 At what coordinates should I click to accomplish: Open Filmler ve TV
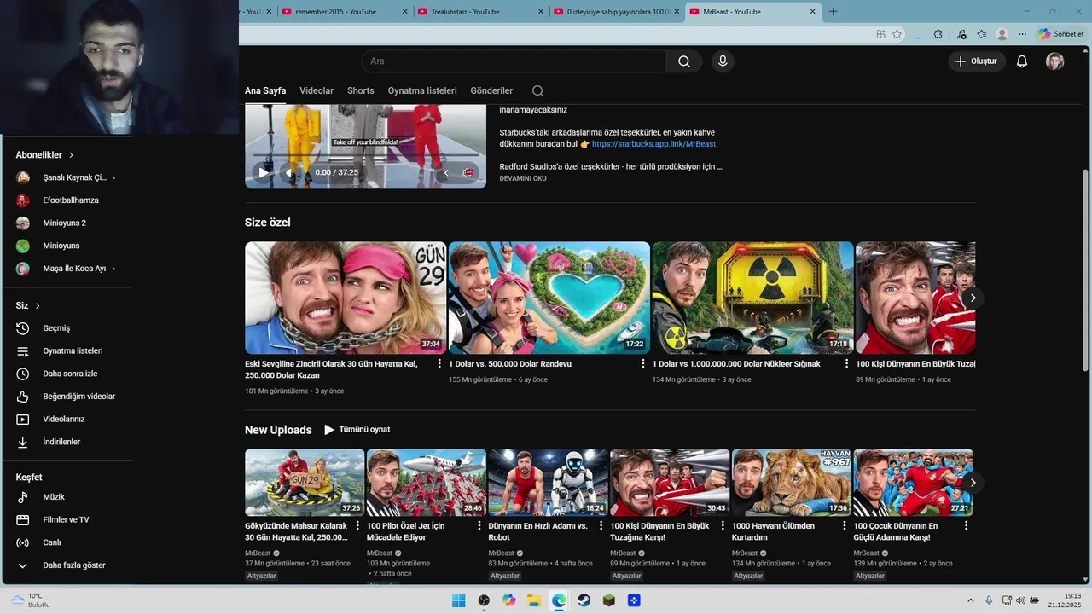click(x=67, y=519)
